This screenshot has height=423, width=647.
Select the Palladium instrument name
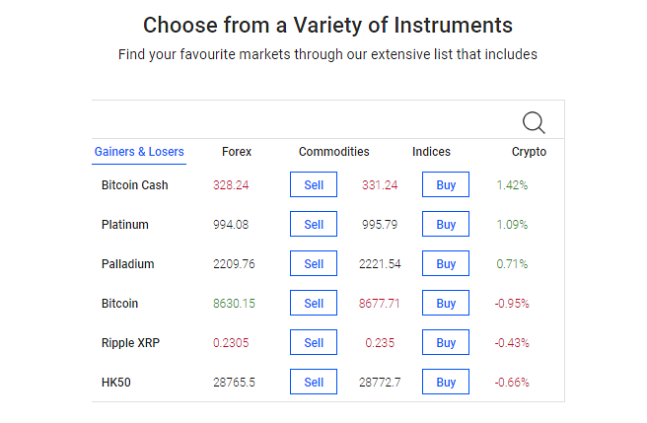pyautogui.click(x=128, y=263)
